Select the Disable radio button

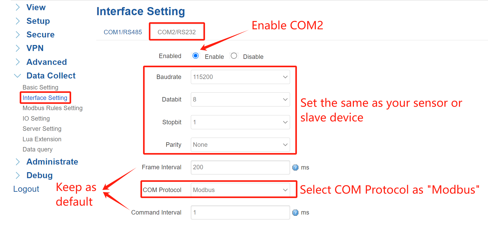tap(234, 56)
